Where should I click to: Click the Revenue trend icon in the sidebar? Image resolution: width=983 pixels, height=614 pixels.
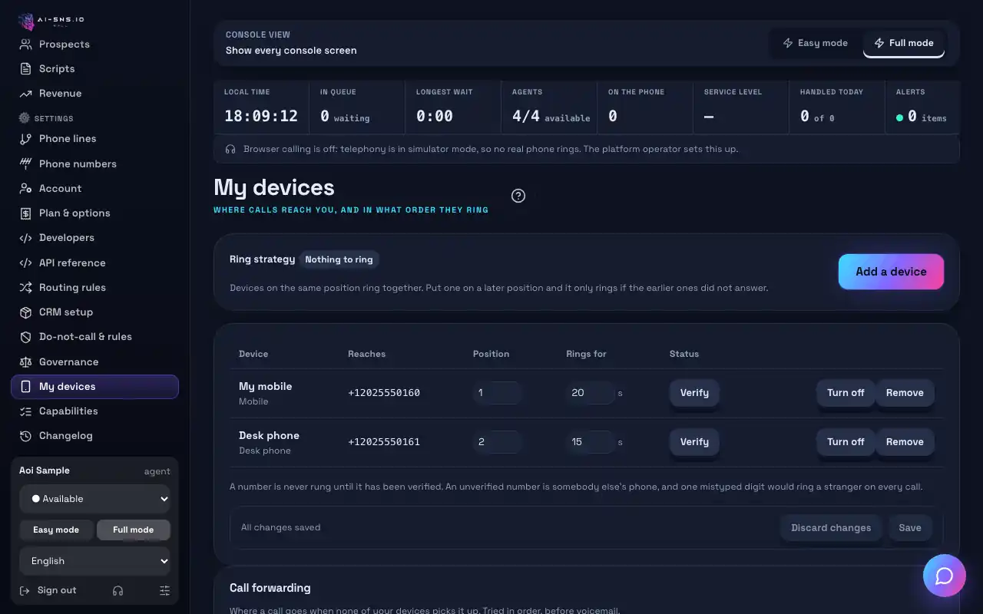(x=25, y=94)
